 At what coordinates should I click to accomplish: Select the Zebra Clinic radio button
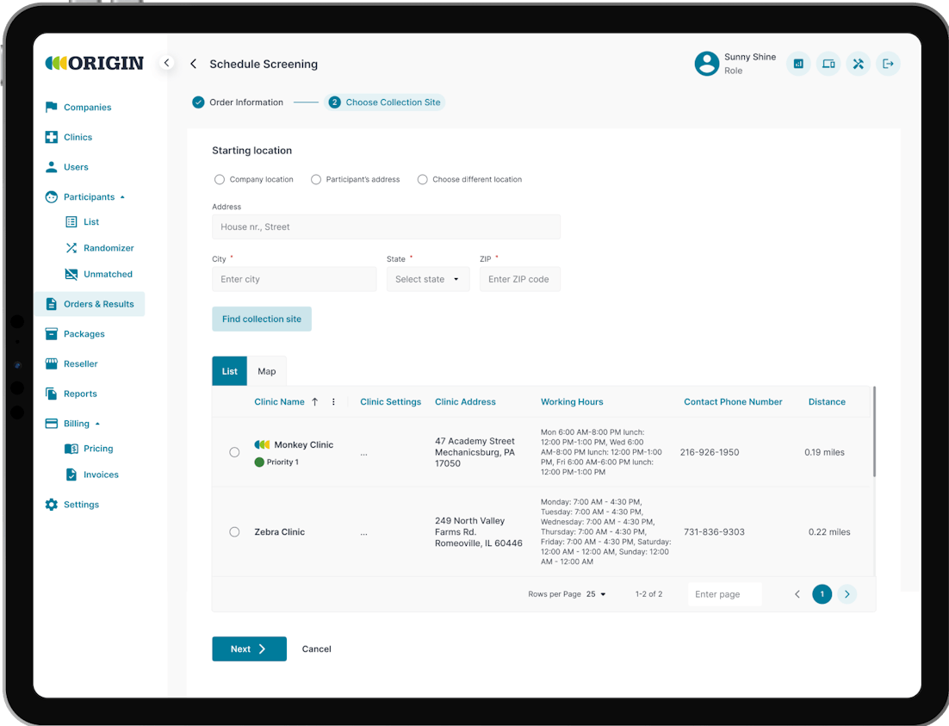coord(234,531)
